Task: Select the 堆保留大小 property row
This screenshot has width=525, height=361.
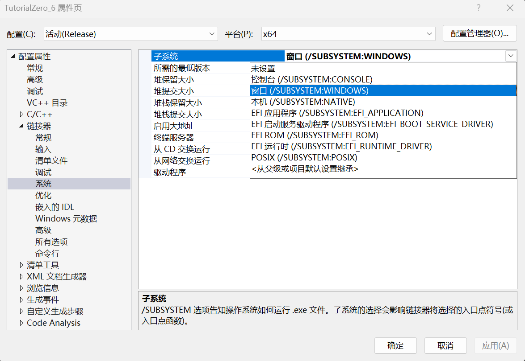Action: [x=201, y=79]
